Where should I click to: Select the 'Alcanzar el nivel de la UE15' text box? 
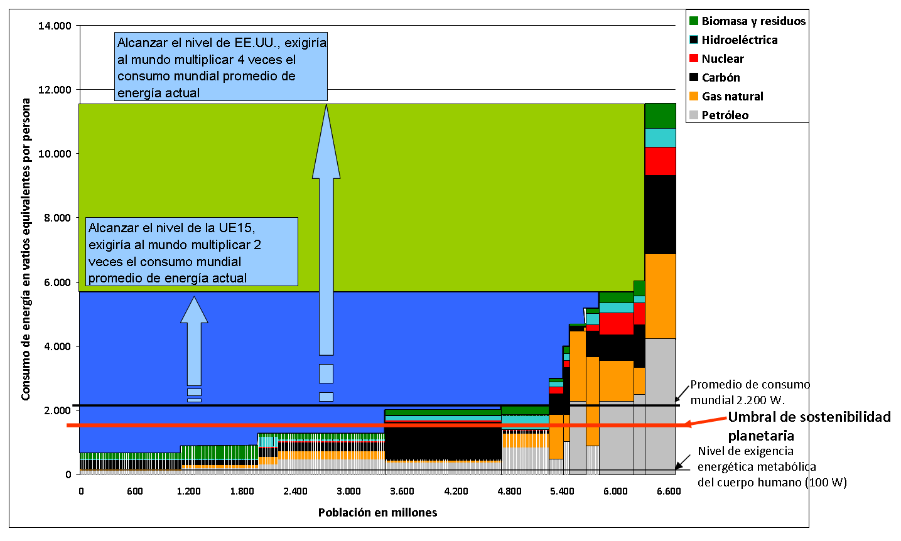(192, 252)
